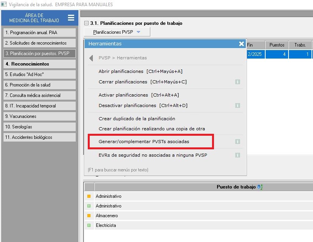The height and width of the screenshot is (242, 313).
Task: Click info icon beside Cerrar planificaciones
Action: (x=237, y=82)
